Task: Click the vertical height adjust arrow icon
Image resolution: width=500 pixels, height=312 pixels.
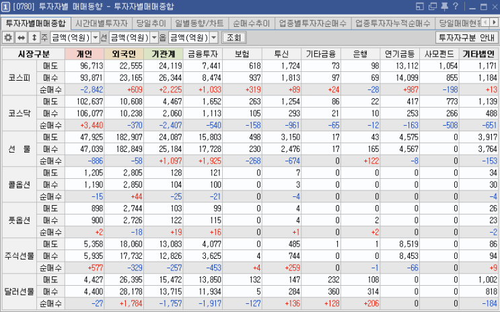Action: [x=34, y=38]
